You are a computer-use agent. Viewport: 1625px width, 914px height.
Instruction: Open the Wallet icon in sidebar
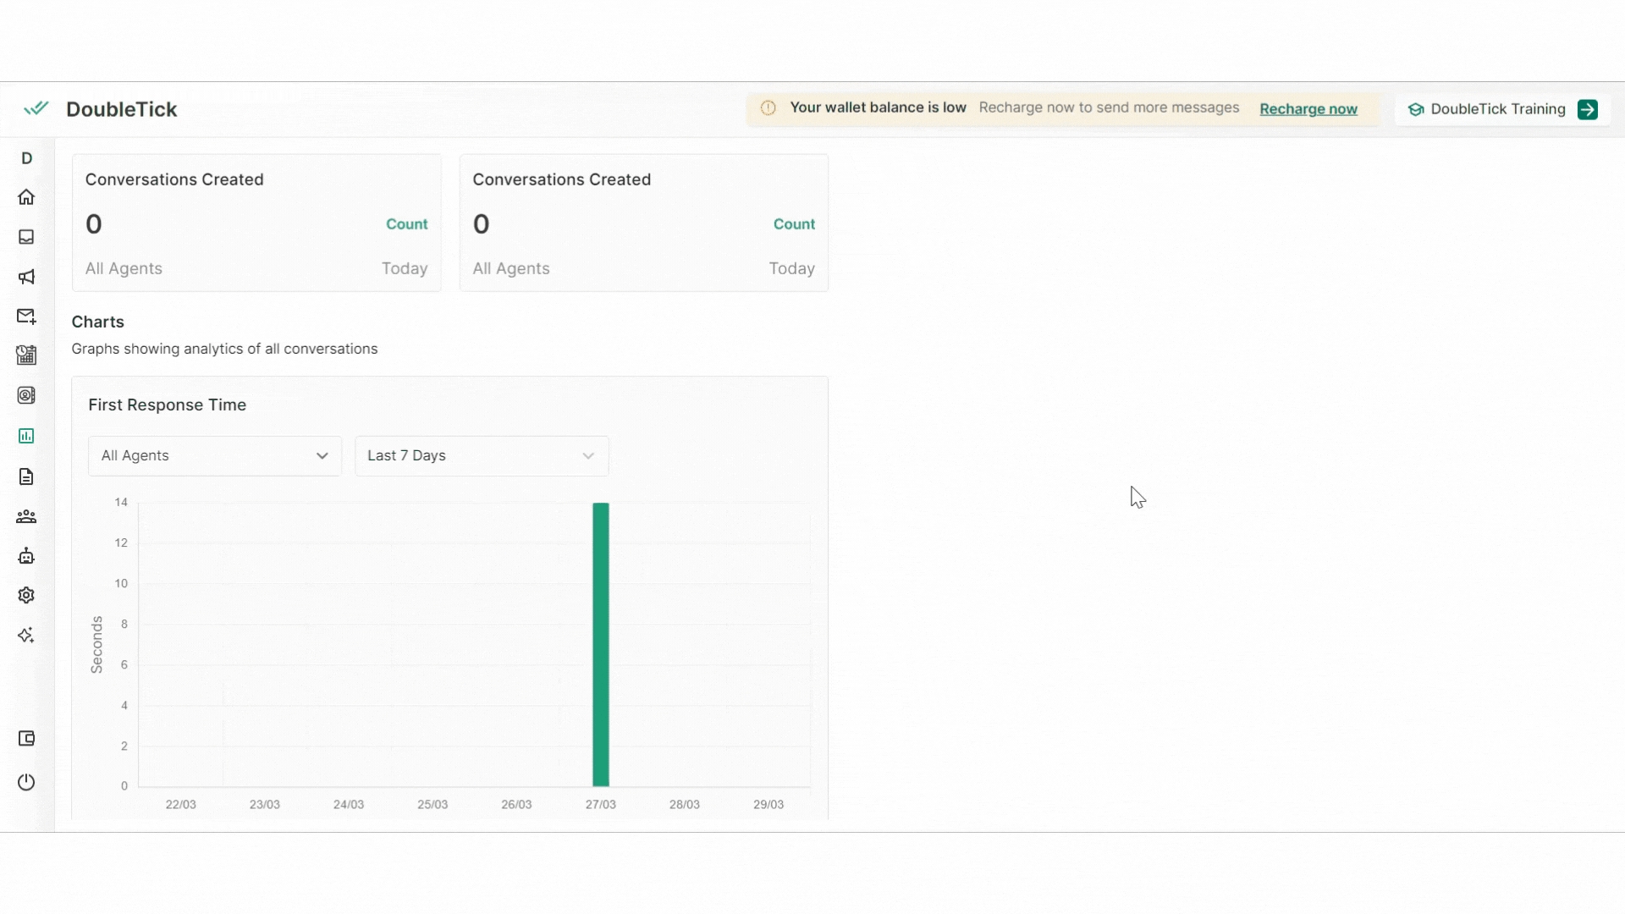pyautogui.click(x=26, y=739)
